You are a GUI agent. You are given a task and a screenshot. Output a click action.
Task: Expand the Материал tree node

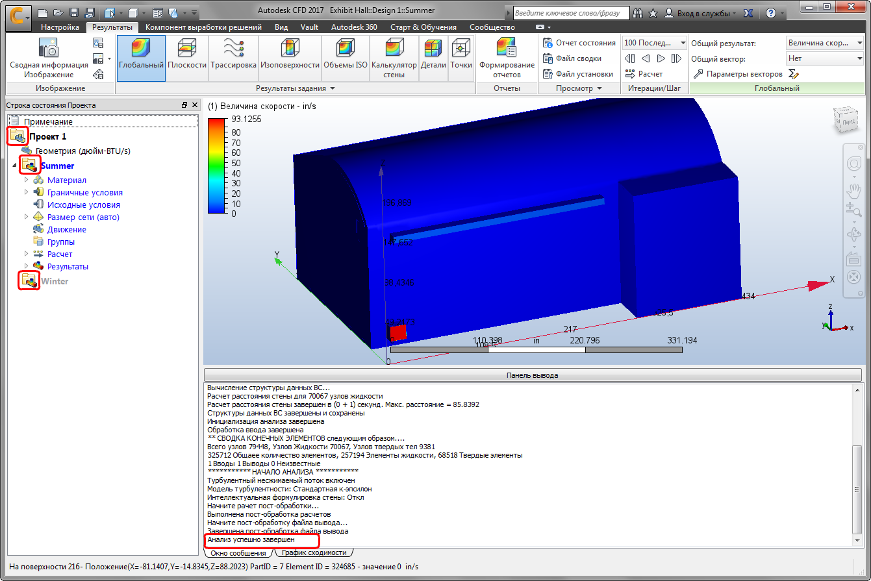click(27, 180)
